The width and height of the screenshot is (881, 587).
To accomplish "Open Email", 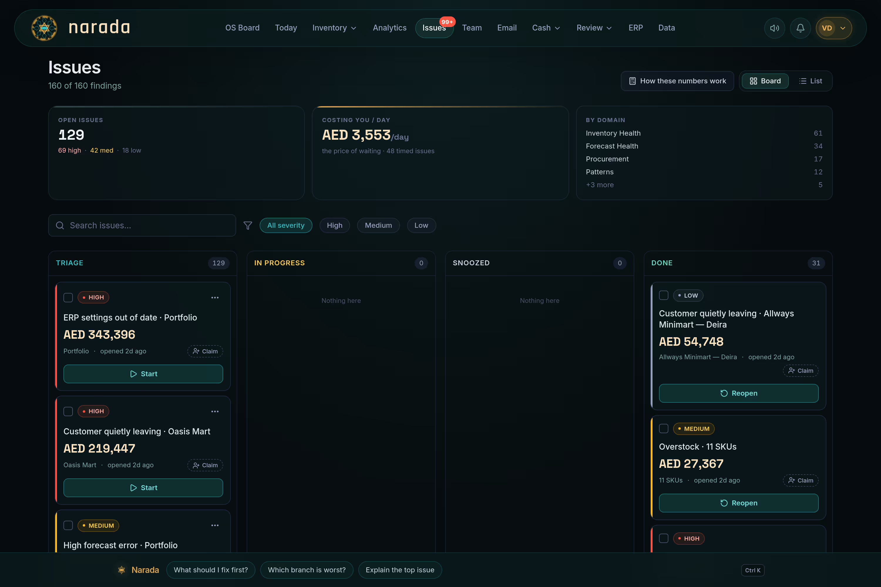I will point(507,28).
